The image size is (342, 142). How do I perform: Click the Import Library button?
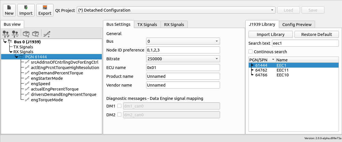(x=271, y=34)
